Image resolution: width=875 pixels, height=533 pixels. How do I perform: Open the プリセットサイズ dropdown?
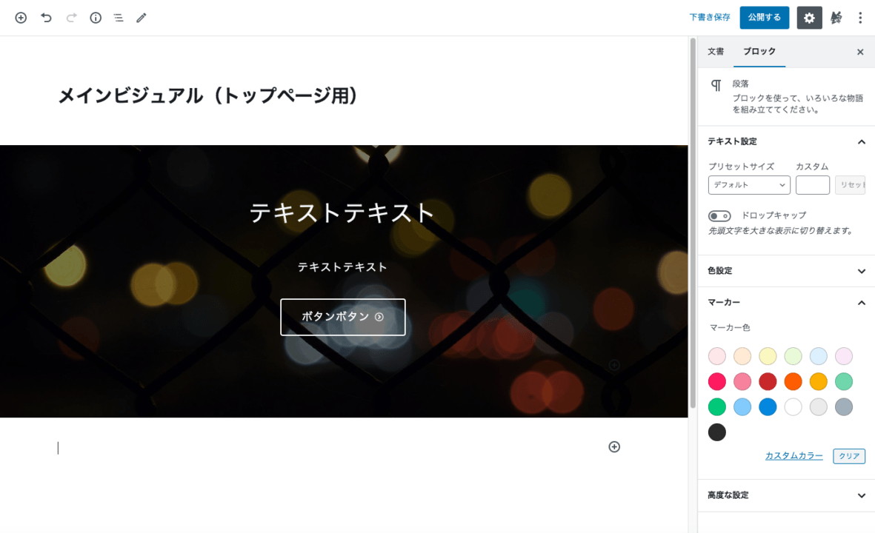click(x=749, y=185)
